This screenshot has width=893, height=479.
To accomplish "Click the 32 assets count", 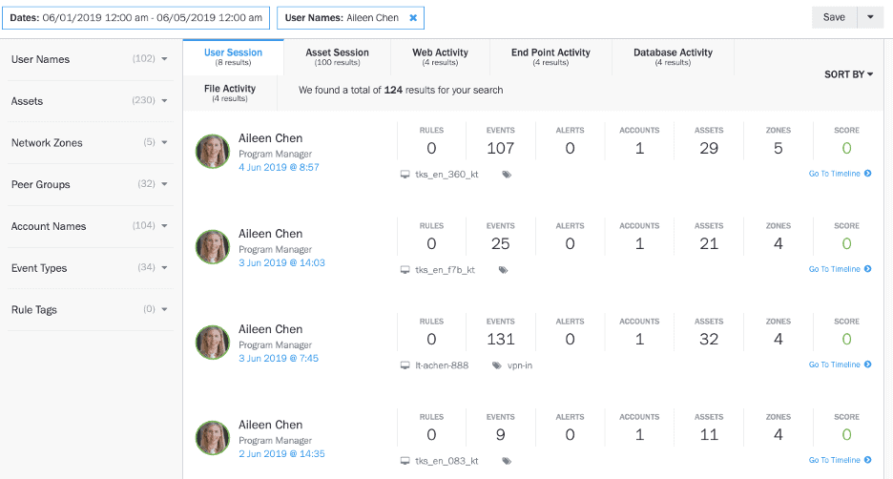I will pos(709,339).
